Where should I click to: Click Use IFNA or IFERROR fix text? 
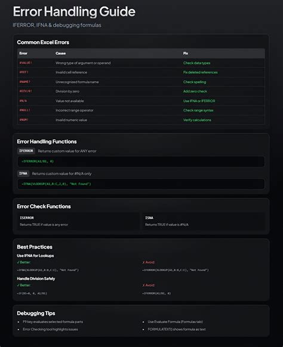[199, 101]
